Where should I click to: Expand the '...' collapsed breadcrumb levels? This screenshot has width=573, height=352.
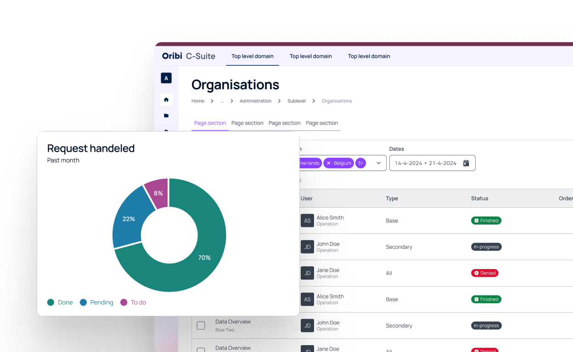(x=222, y=101)
